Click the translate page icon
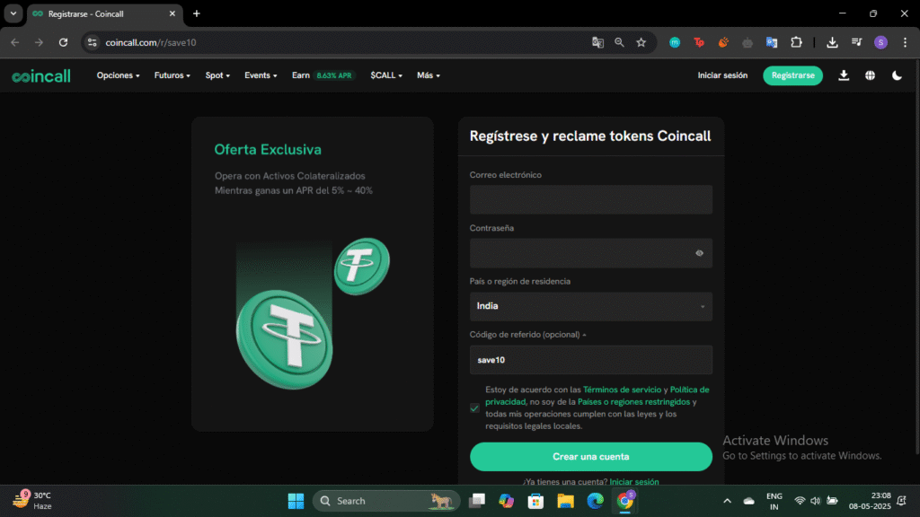Viewport: 920px width, 517px height. pos(597,42)
